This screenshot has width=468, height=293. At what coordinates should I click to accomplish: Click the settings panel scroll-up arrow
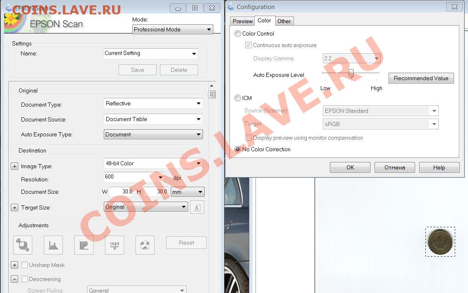pyautogui.click(x=212, y=86)
